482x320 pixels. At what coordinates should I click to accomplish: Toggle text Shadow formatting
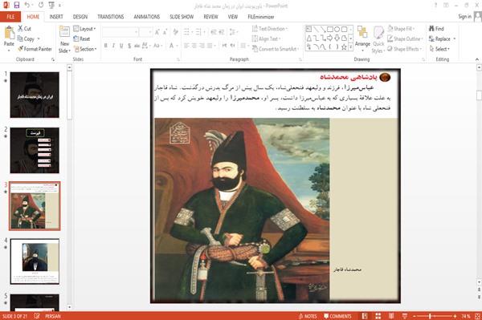click(x=129, y=46)
